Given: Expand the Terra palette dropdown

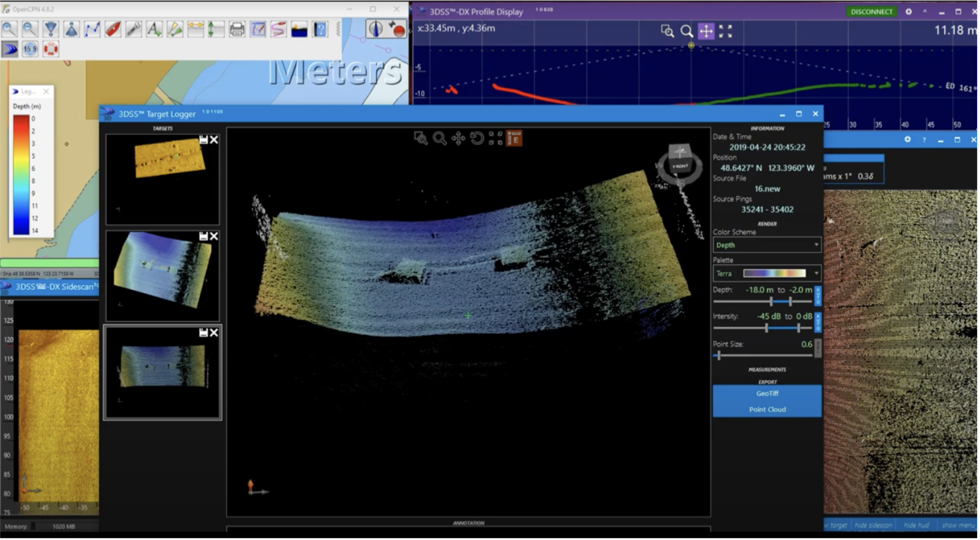Looking at the screenshot, I should point(767,273).
